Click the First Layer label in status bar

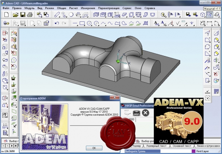tap(203, 151)
